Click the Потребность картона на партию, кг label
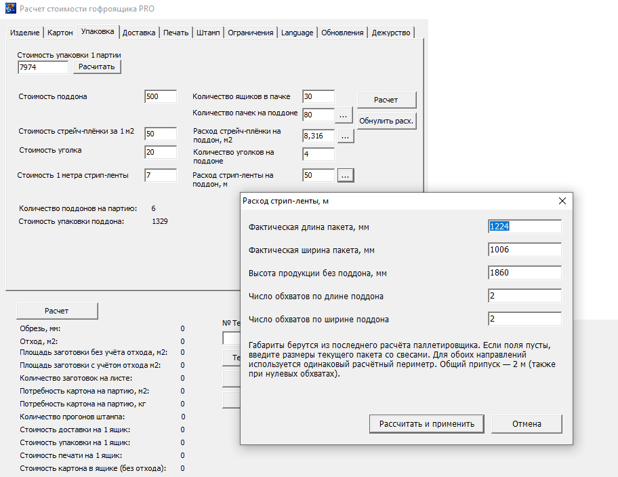Image resolution: width=618 pixels, height=477 pixels. pyautogui.click(x=83, y=404)
